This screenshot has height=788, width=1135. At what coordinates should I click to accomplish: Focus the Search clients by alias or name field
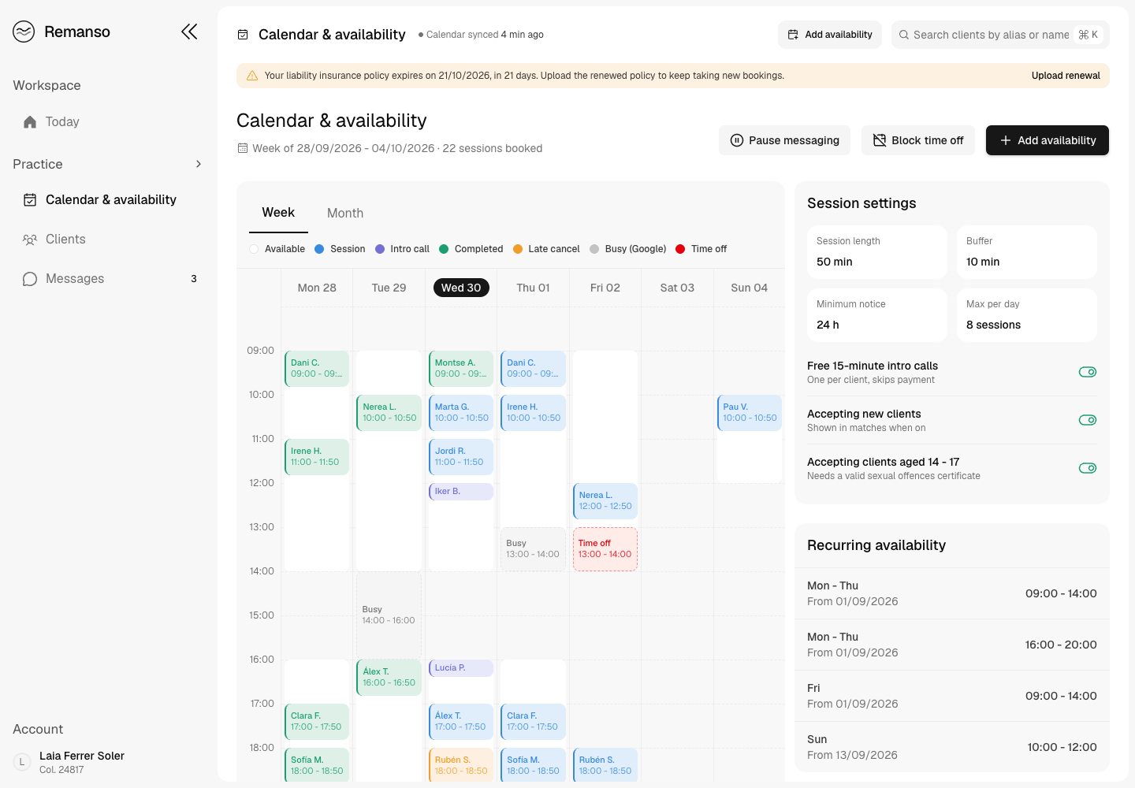[1000, 35]
